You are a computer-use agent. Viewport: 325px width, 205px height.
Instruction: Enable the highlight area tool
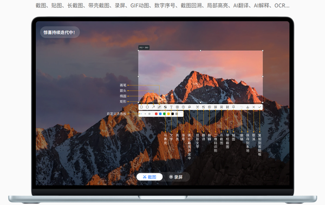point(177,107)
